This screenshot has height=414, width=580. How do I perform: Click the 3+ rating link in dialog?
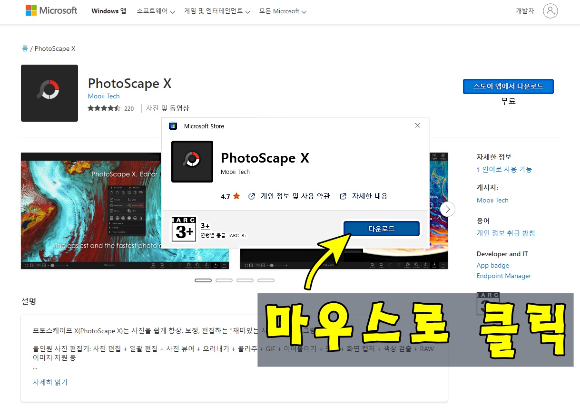pos(205,226)
